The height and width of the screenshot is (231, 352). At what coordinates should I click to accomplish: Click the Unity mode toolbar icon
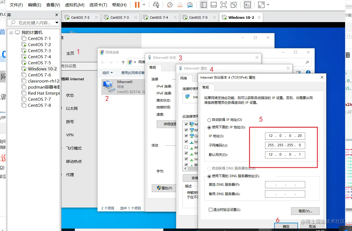point(233,5)
